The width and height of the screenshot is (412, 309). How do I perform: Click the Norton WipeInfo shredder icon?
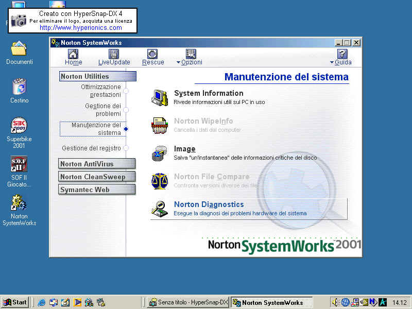coord(160,126)
